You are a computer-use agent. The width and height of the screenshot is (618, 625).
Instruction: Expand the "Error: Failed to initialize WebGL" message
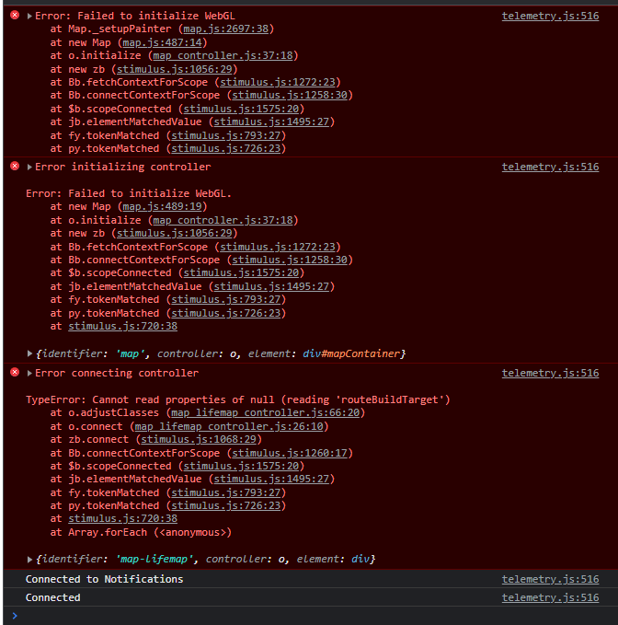[x=29, y=17]
